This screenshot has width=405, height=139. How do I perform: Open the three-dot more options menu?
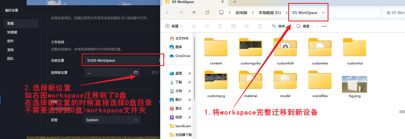pos(324,26)
